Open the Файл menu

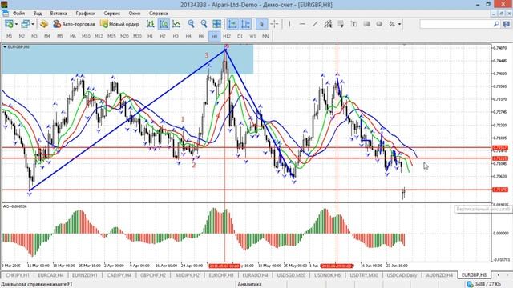point(18,14)
